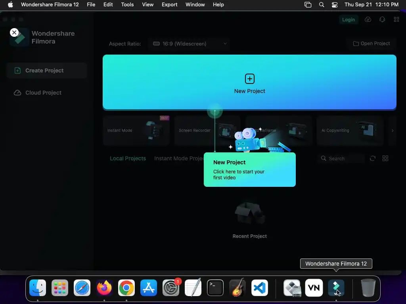The image size is (406, 304).
Task: Open the Window menu
Action: [x=195, y=5]
